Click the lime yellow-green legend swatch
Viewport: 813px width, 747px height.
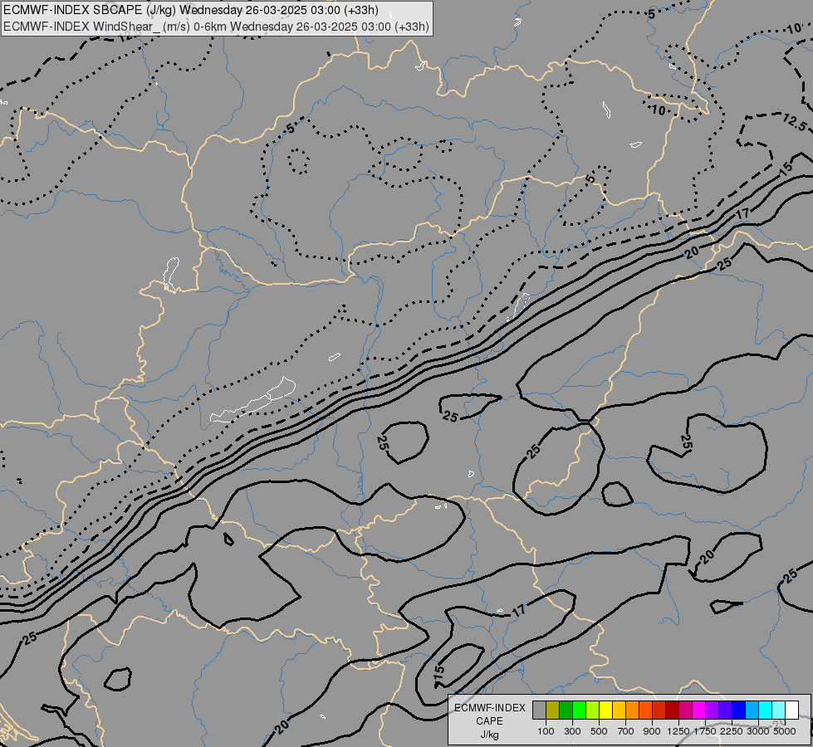tap(593, 710)
